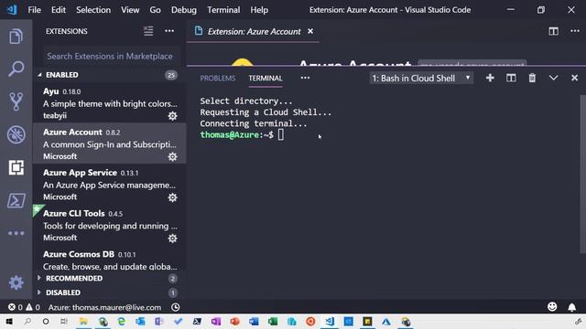
Task: Open the Edit menu
Action: pos(59,10)
